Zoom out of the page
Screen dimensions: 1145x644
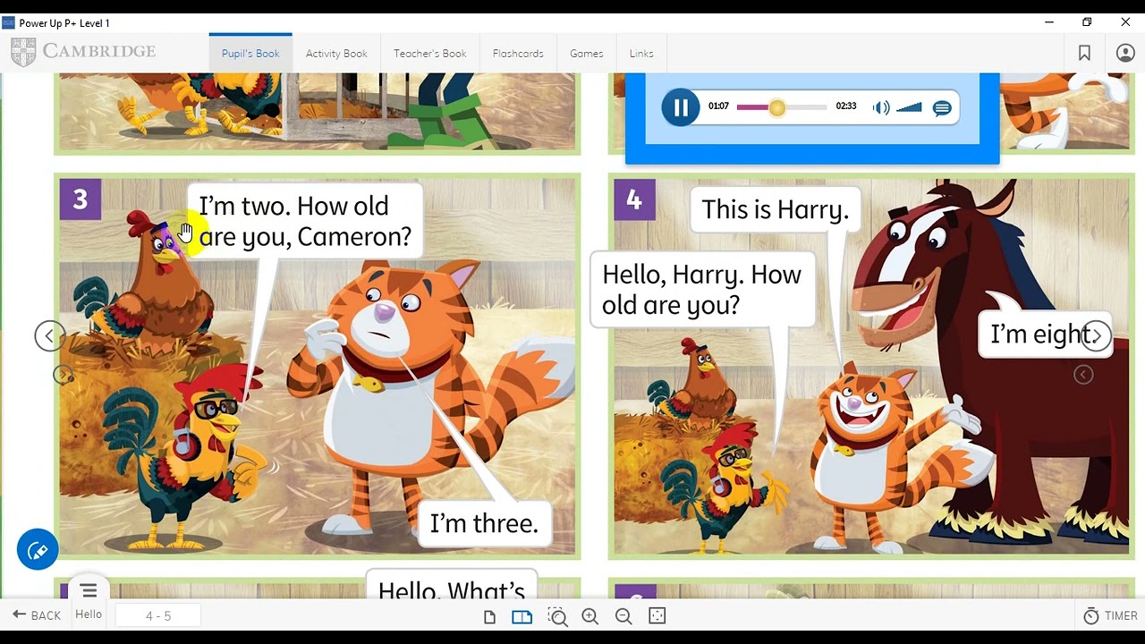tap(623, 616)
